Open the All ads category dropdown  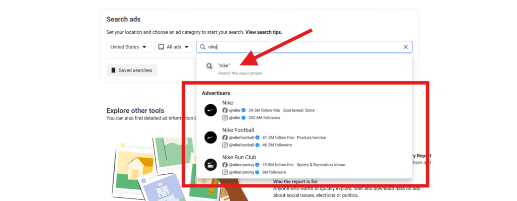pos(174,47)
